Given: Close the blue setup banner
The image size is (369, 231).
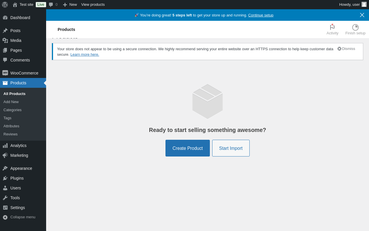Looking at the screenshot, I should (362, 15).
